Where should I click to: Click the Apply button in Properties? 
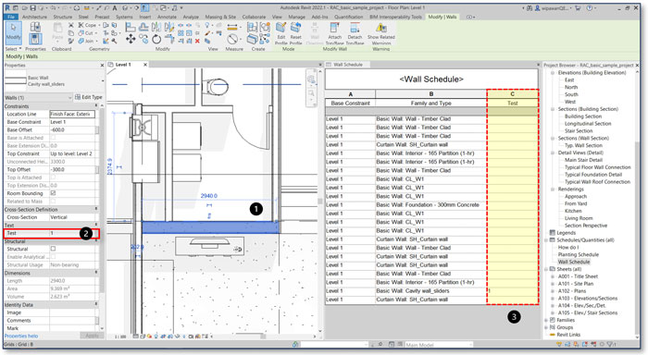click(92, 336)
